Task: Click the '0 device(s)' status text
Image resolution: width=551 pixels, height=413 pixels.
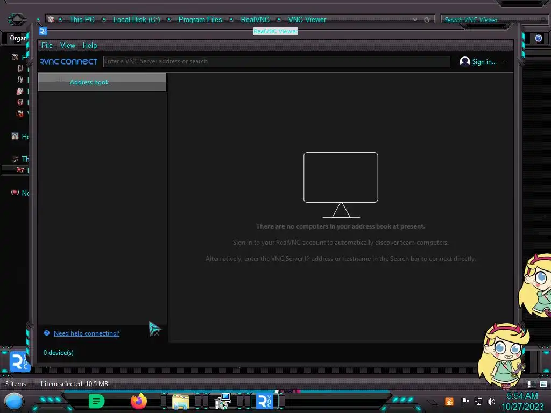Action: click(58, 353)
